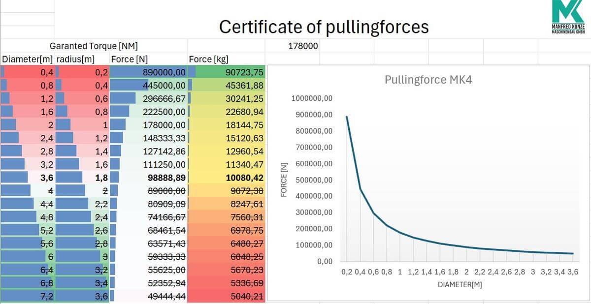Click the 74166,67 cell
This screenshot has height=304, width=591.
click(148, 217)
